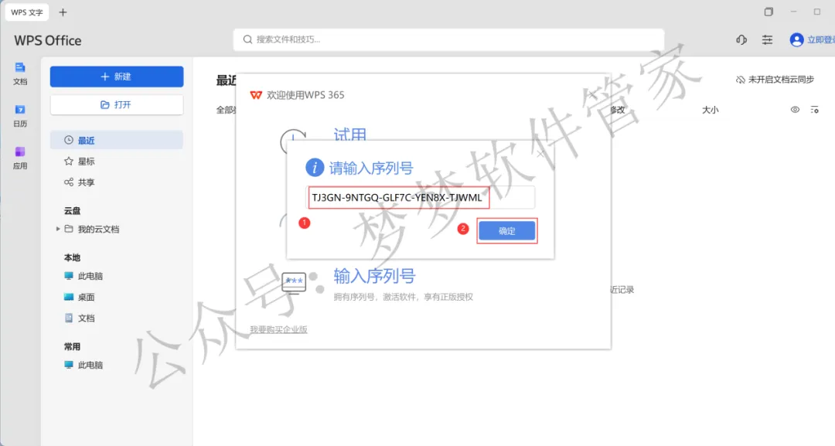This screenshot has width=835, height=446.
Task: Click the info icon in serial dialog
Action: pyautogui.click(x=314, y=168)
